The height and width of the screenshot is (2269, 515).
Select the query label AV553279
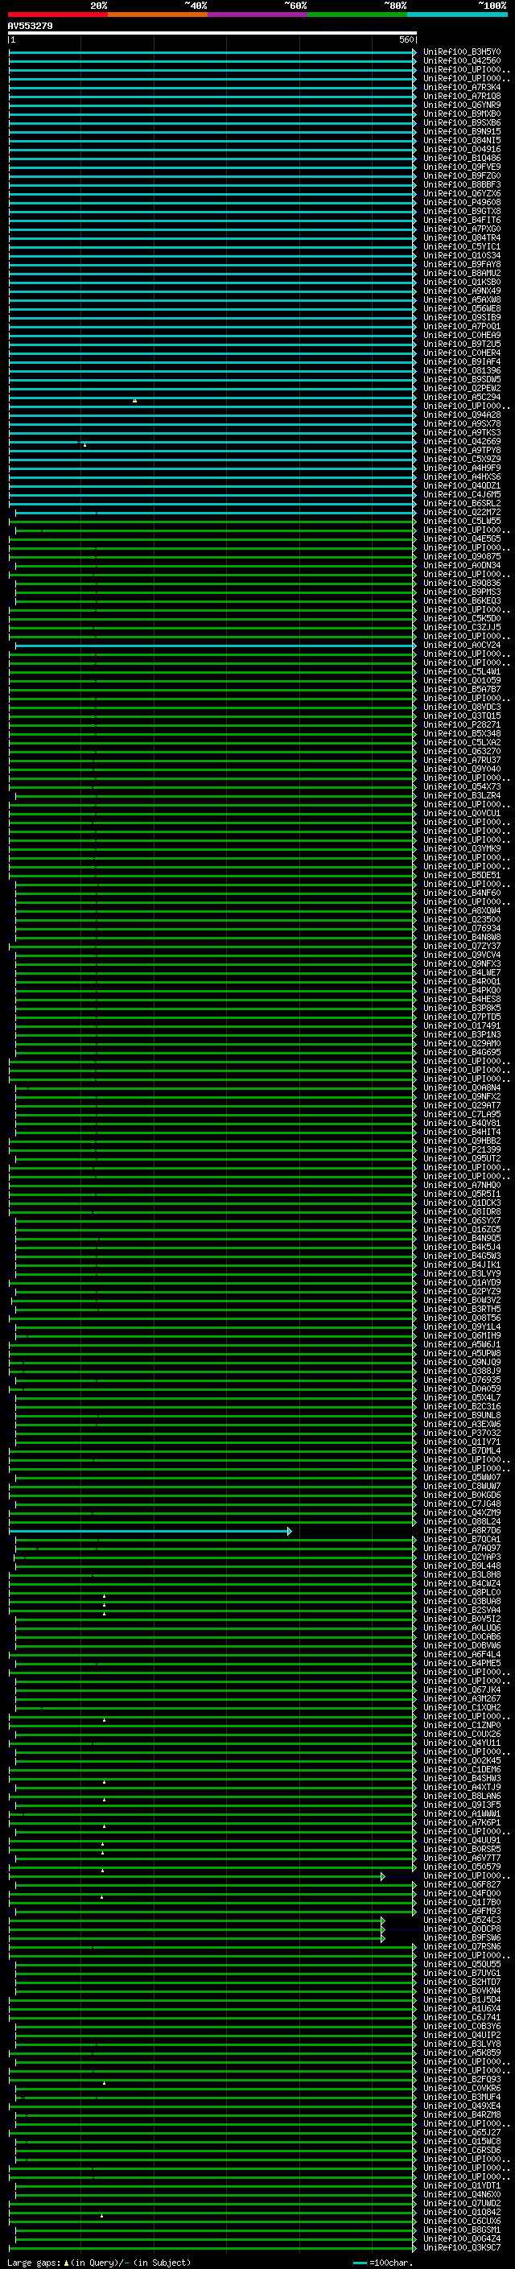click(30, 27)
